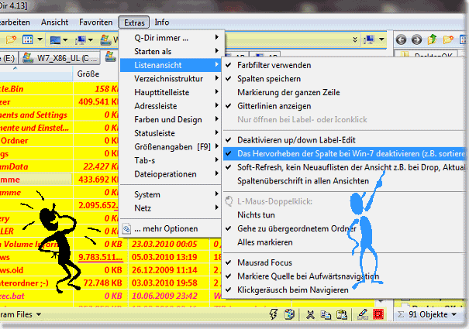Click the recycle bin icon in bottom toolbar

point(289,314)
